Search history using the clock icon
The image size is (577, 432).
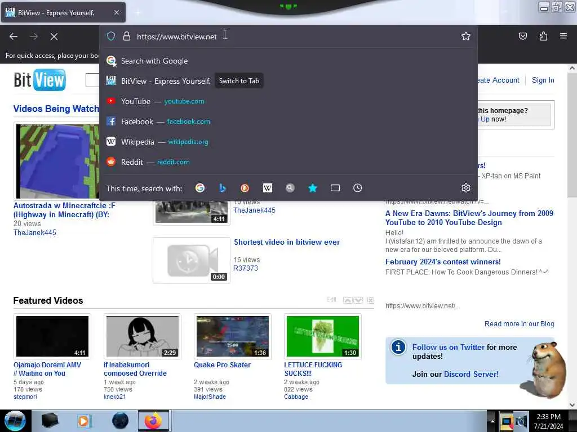click(357, 188)
